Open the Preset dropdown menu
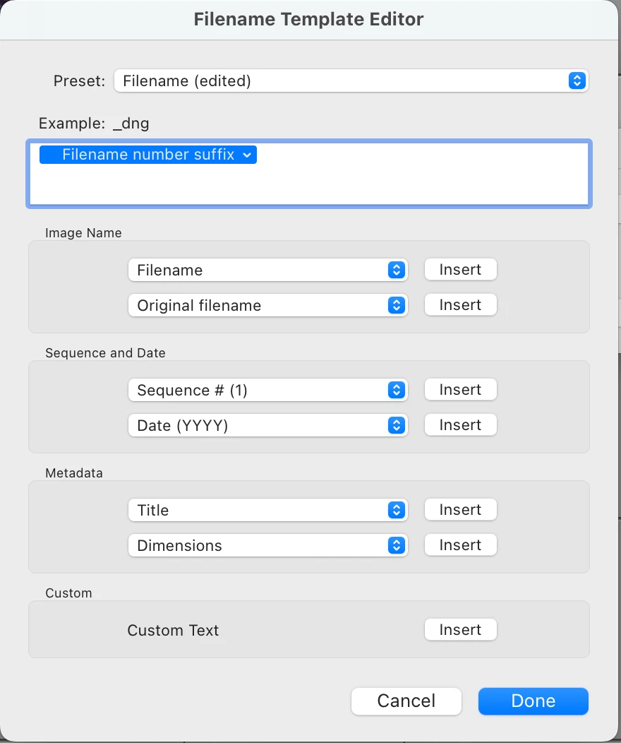 point(351,81)
